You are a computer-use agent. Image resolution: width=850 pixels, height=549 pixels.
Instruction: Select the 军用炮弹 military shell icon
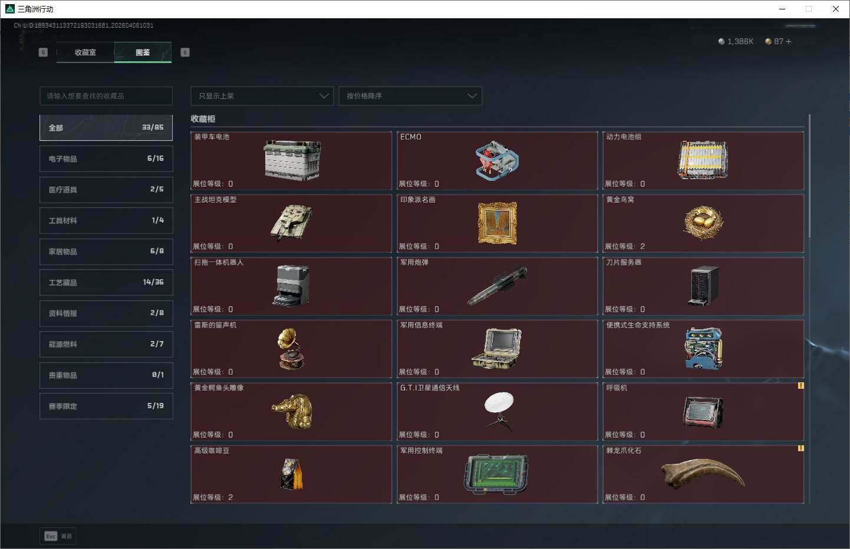(497, 286)
